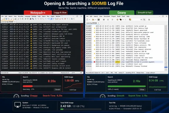Click the clear icon inside Geany search field
This screenshot has height=113, width=169.
point(141,20)
